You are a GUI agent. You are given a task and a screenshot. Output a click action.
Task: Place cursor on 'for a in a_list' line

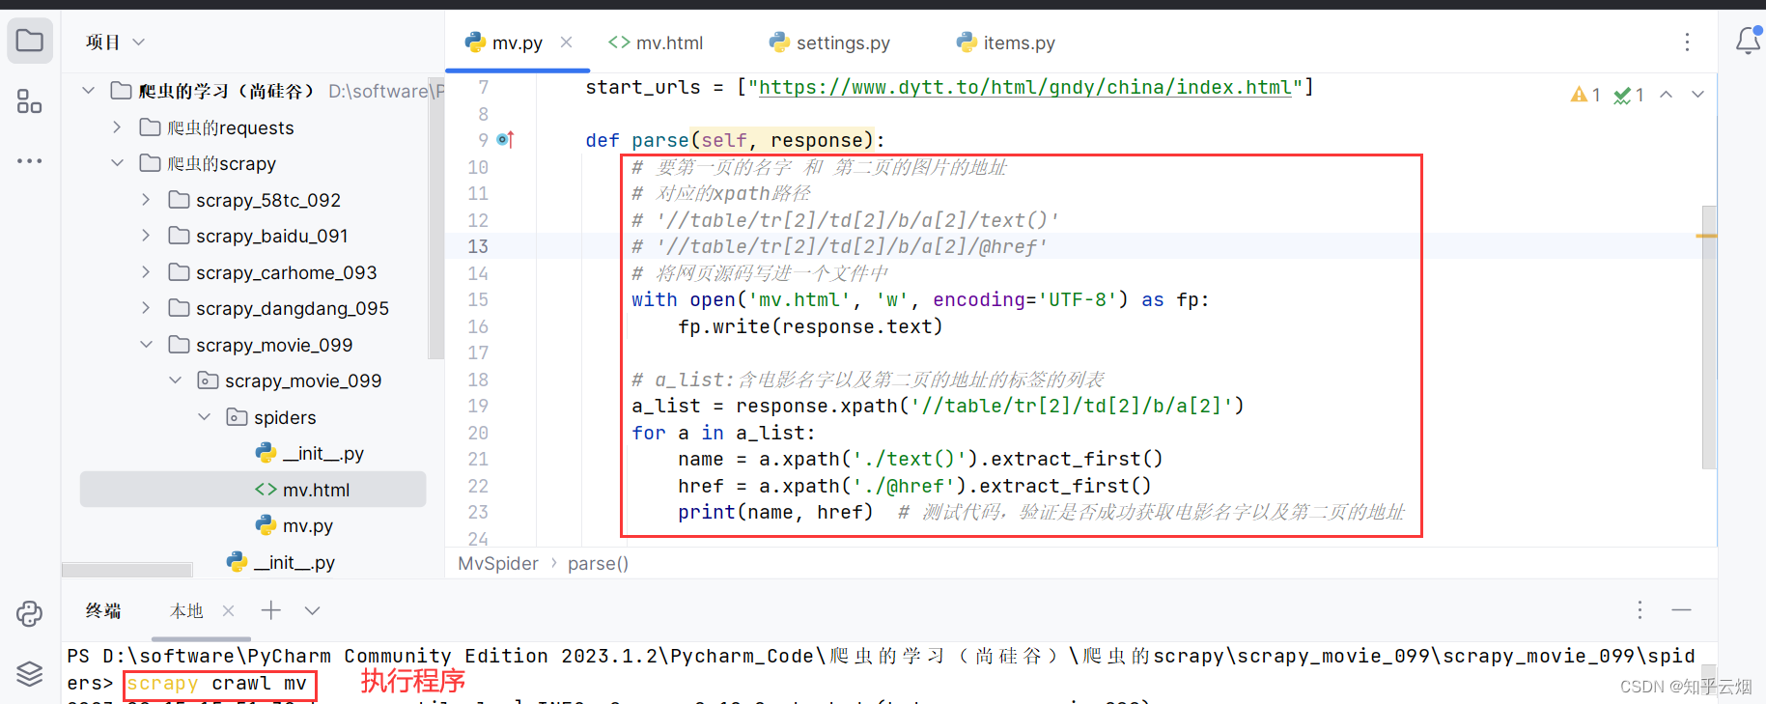(723, 433)
